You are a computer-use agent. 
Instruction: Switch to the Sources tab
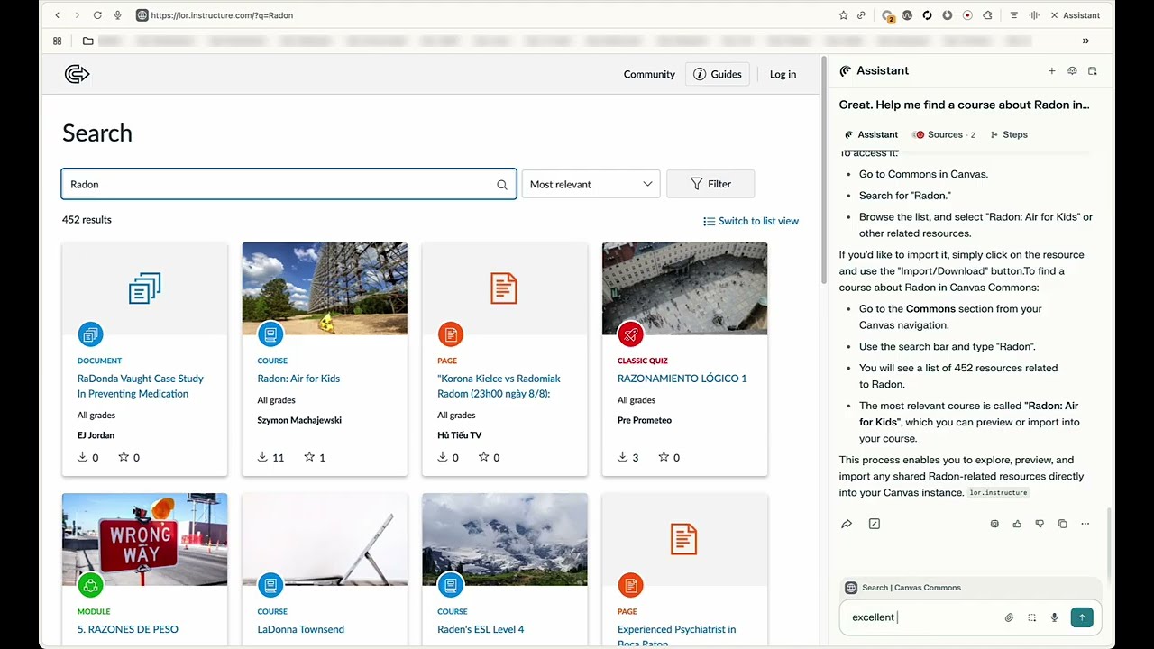pos(944,134)
